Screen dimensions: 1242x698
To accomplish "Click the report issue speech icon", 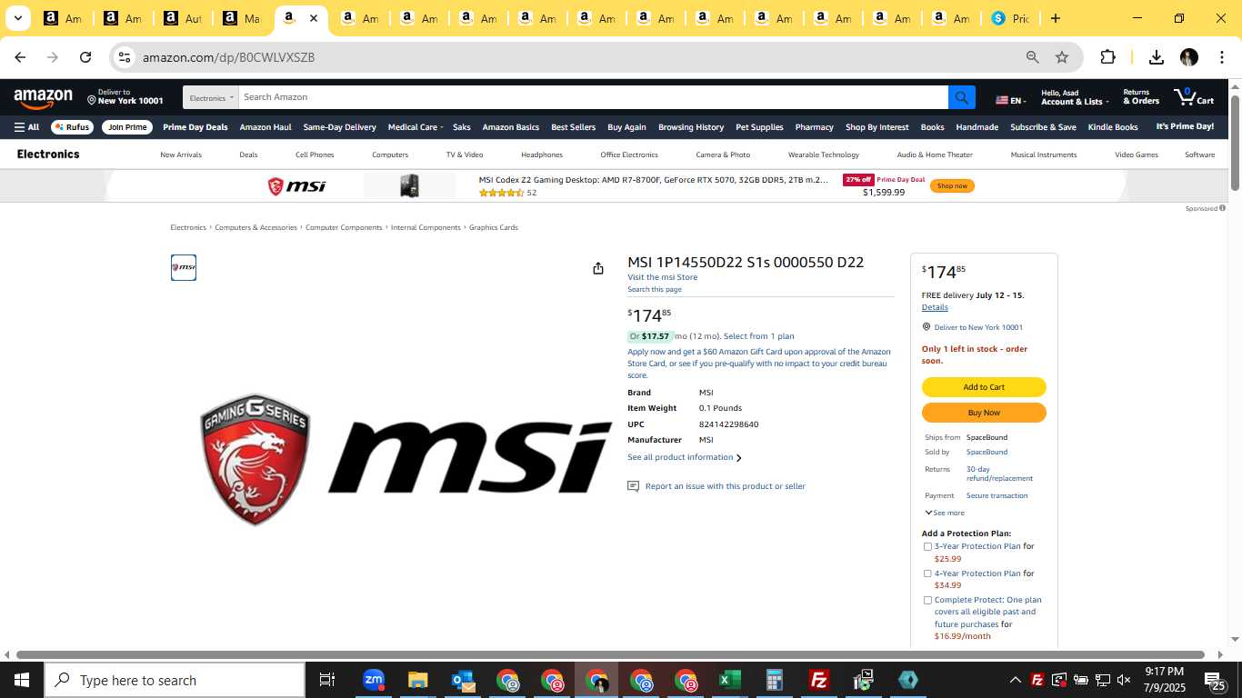I will (633, 486).
